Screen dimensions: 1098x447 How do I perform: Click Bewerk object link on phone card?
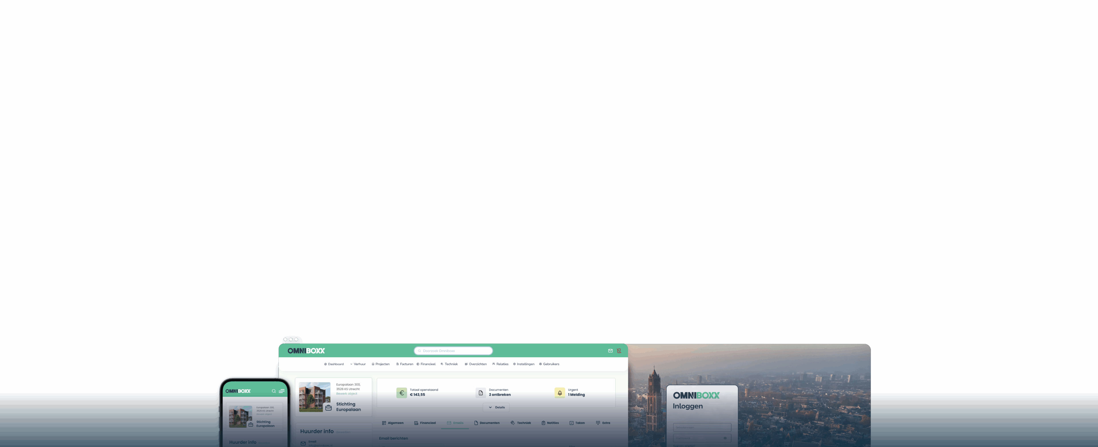264,414
